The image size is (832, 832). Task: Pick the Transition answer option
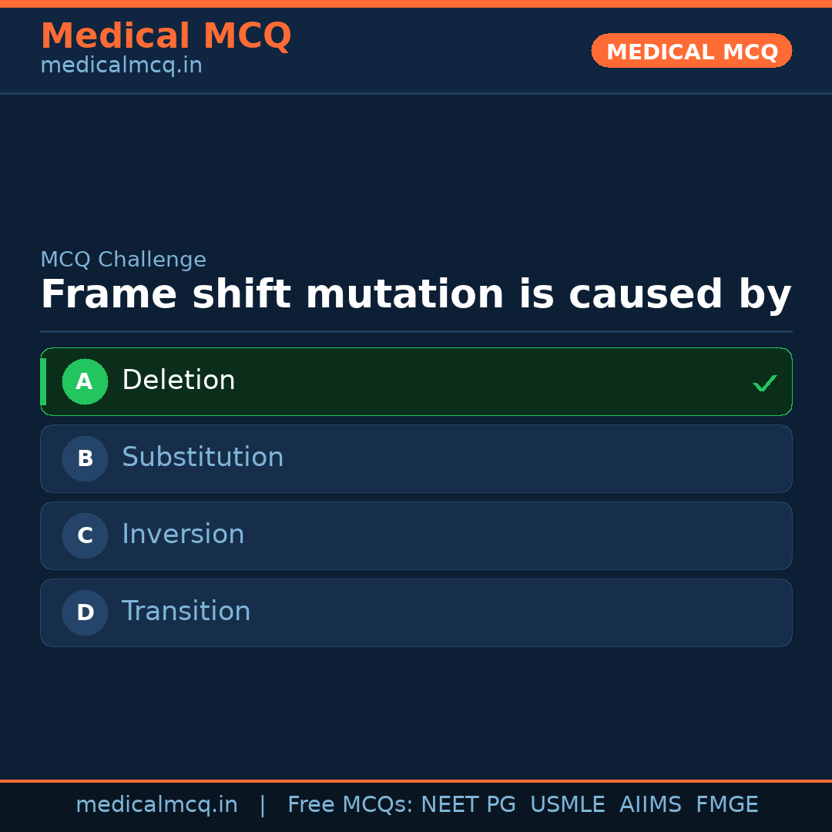point(186,612)
